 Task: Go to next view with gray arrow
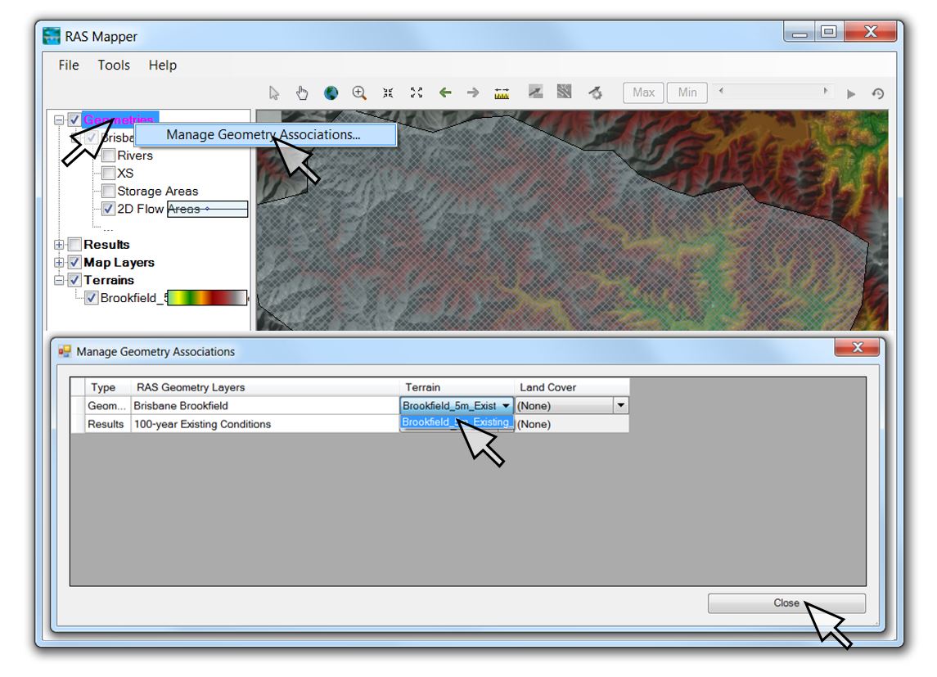pos(473,93)
